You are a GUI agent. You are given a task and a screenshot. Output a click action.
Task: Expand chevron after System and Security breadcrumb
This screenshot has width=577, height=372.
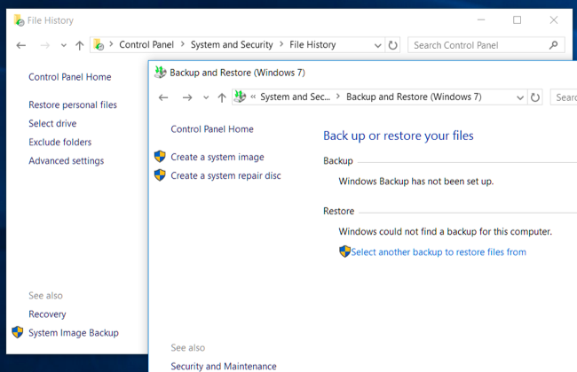pos(281,44)
